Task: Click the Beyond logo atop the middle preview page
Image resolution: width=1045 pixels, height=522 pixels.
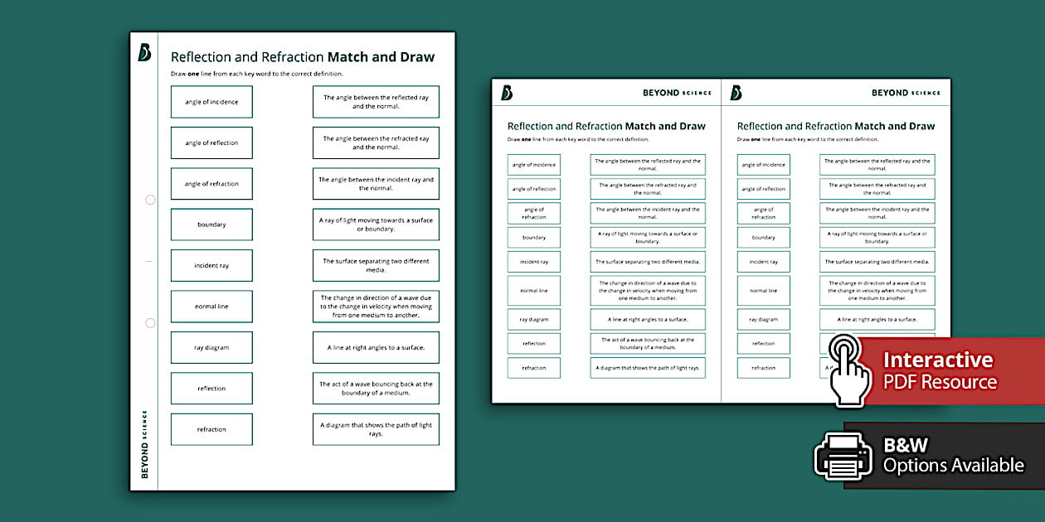Action: 507,93
